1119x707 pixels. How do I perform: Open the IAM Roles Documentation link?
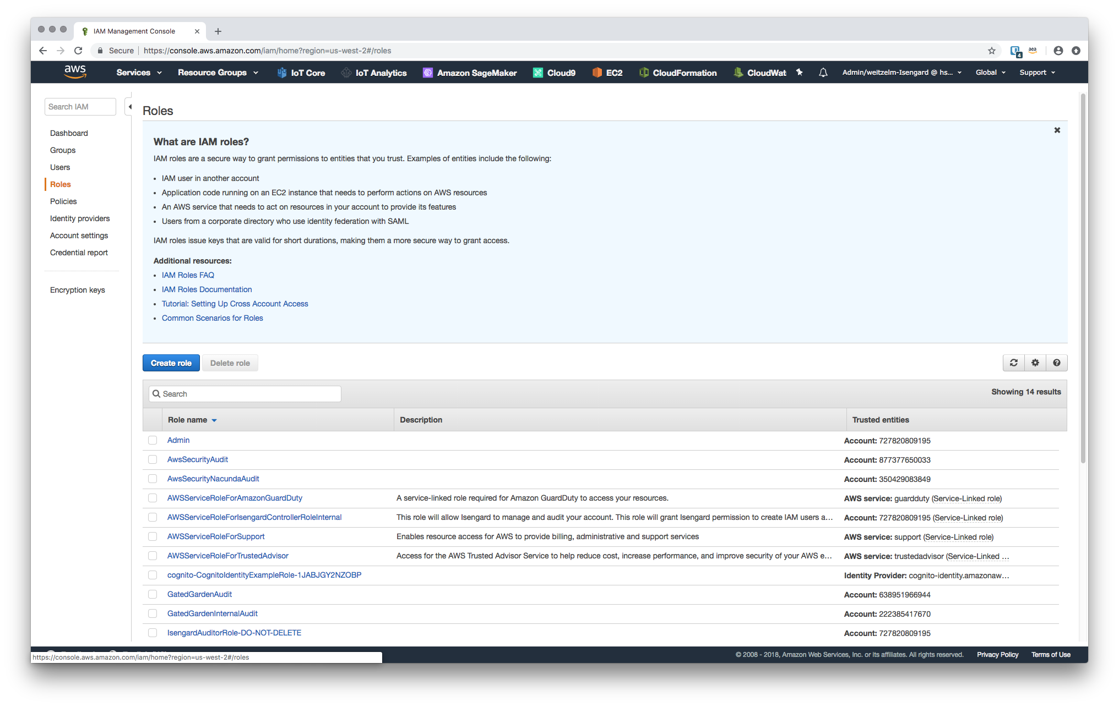click(x=207, y=289)
